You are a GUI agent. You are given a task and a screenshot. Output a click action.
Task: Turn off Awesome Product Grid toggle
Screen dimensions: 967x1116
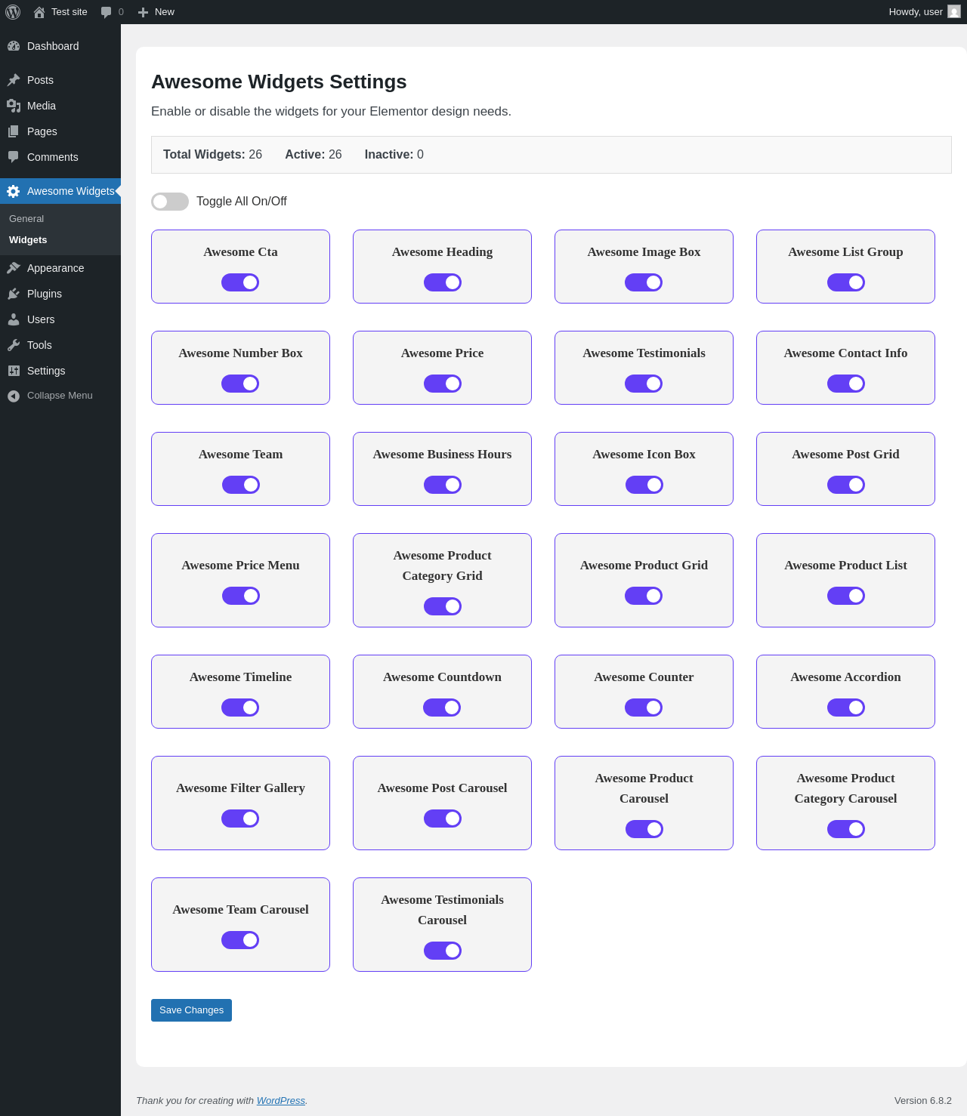pos(644,596)
